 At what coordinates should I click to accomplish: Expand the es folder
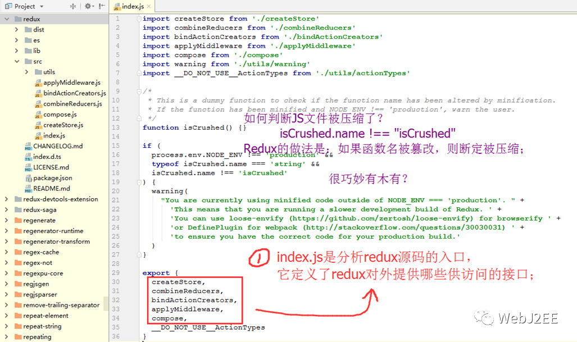coord(16,40)
